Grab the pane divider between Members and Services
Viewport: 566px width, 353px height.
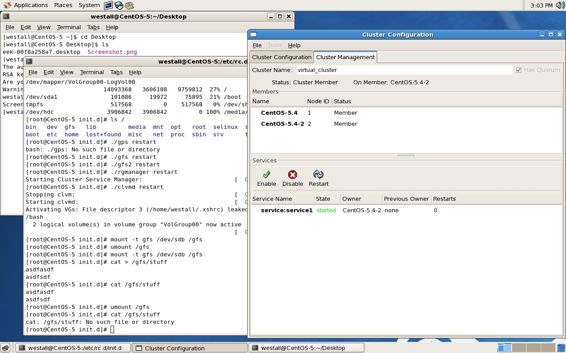tap(406, 155)
